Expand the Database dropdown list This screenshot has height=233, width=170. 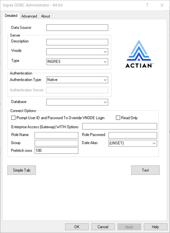[105, 102]
